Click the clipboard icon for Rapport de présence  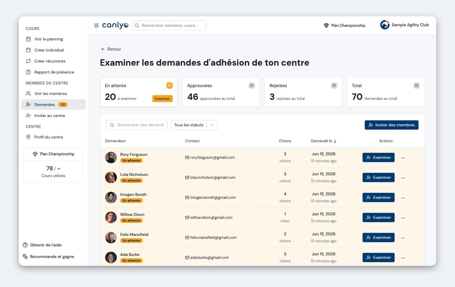point(29,72)
